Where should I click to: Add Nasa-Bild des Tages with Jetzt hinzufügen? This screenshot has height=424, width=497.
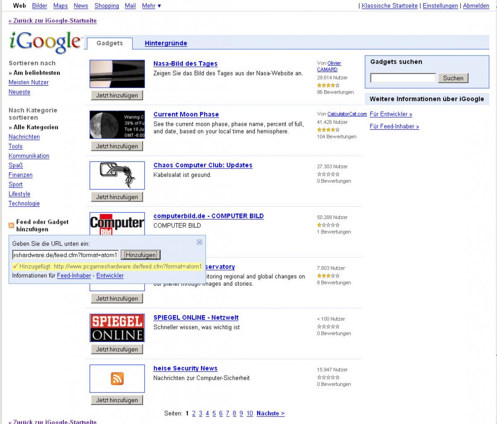[x=117, y=95]
